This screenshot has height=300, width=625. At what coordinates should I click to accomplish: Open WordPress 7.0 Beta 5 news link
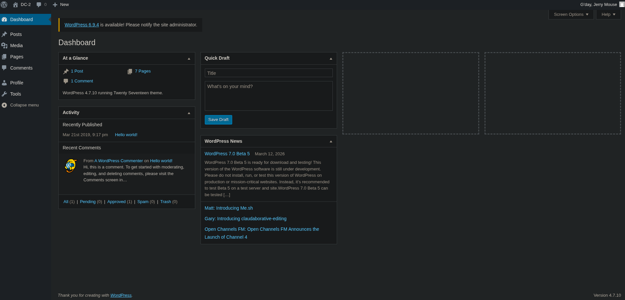click(227, 154)
